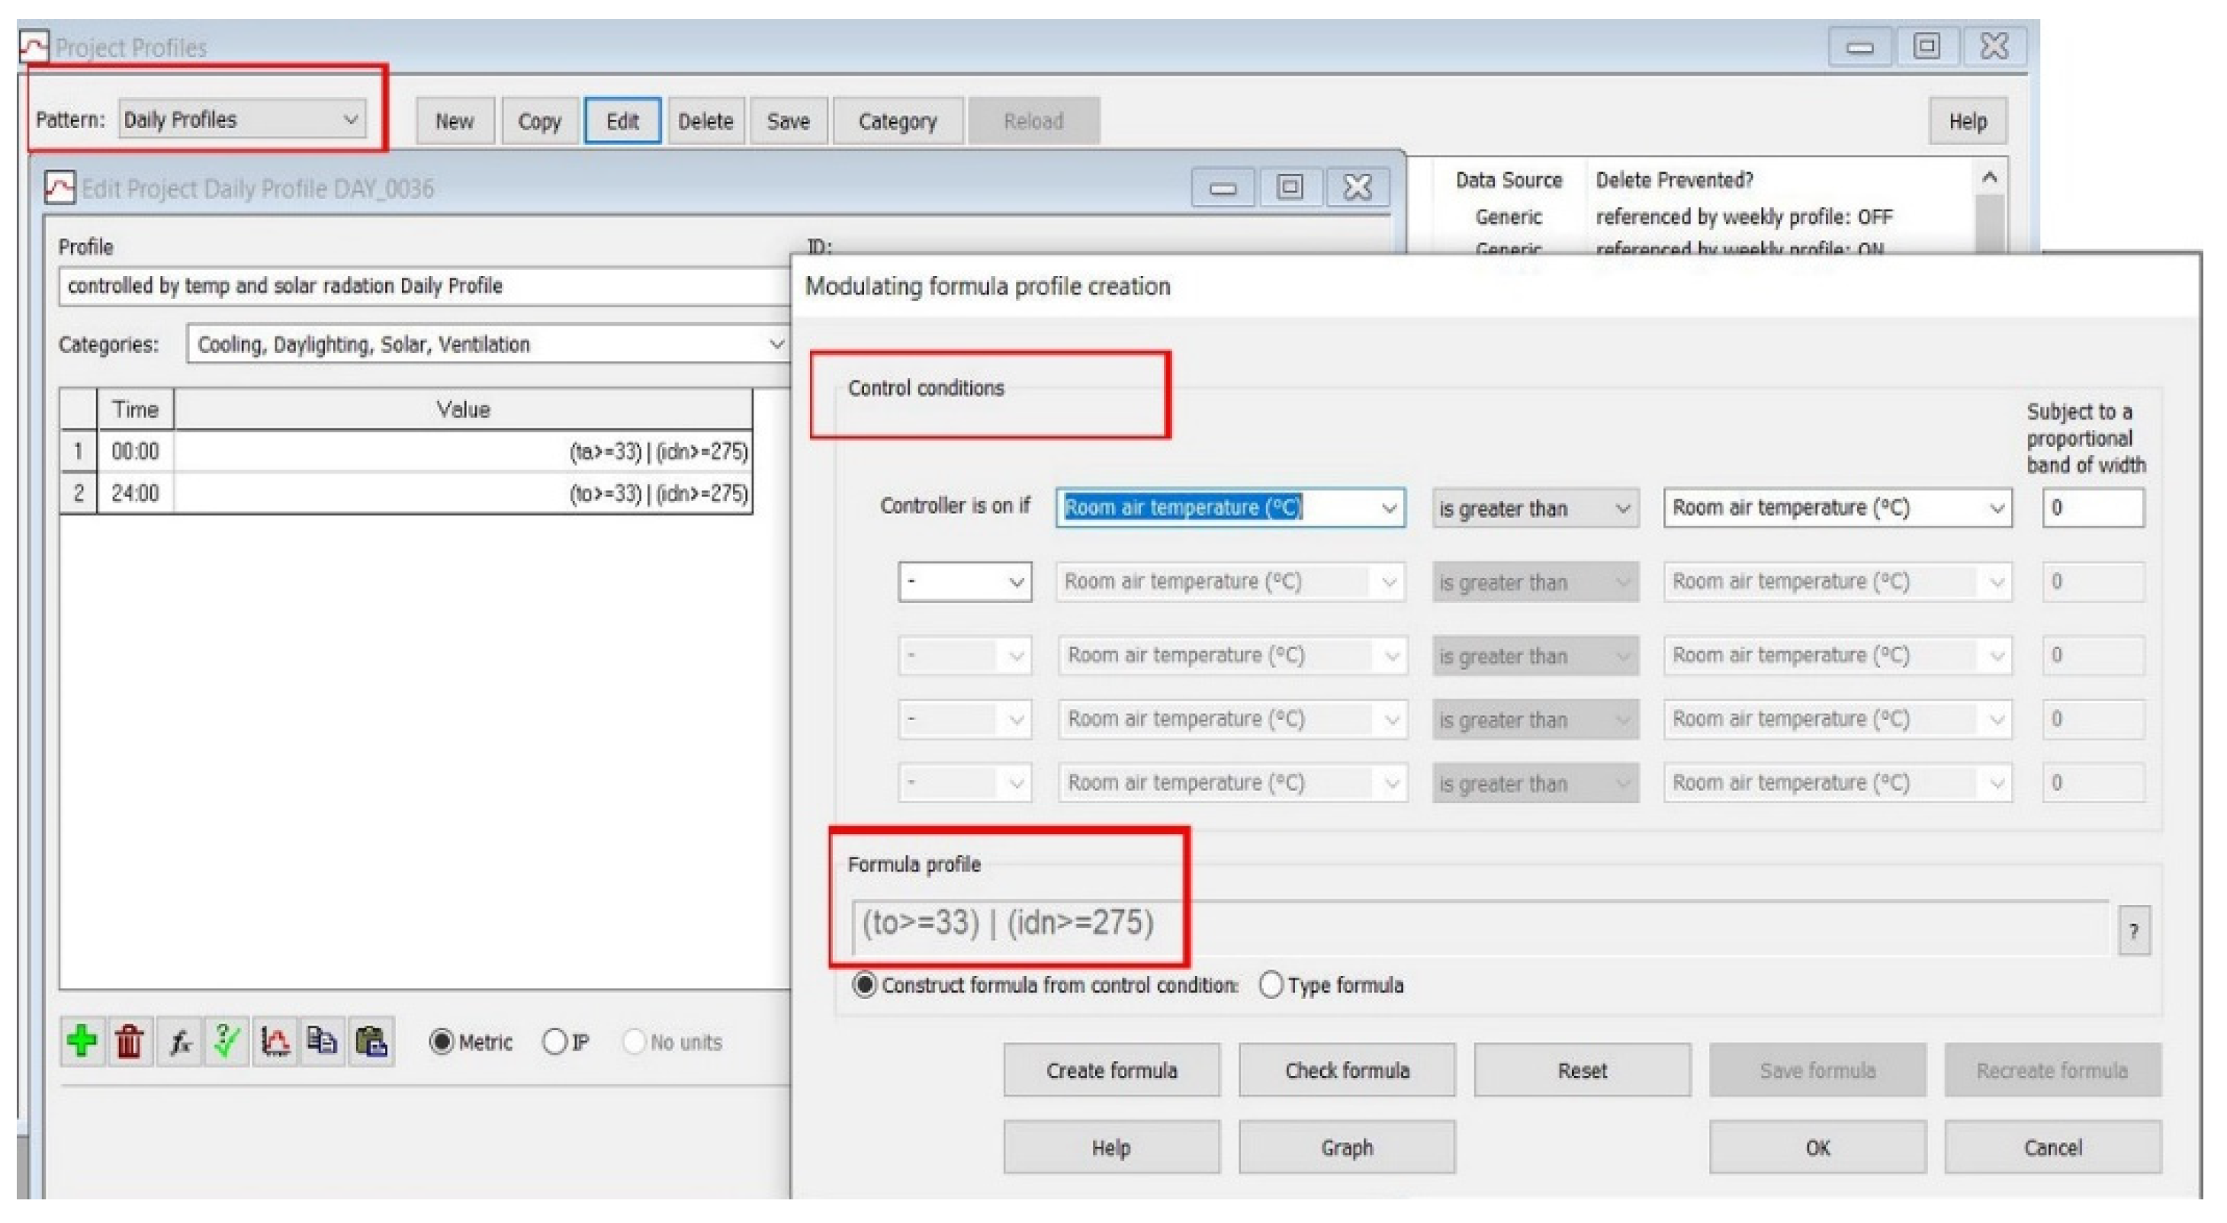Click the profile graph curve icon
Viewport: 2227px width, 1223px height.
point(275,1041)
